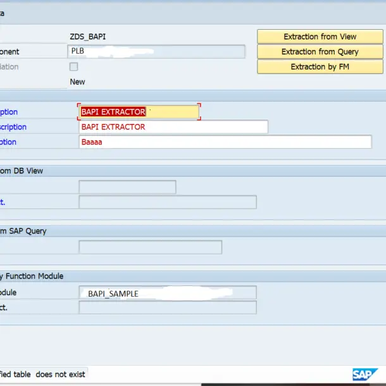Click the ZDS_BAPI datasource name text
This screenshot has width=386, height=386.
point(87,37)
